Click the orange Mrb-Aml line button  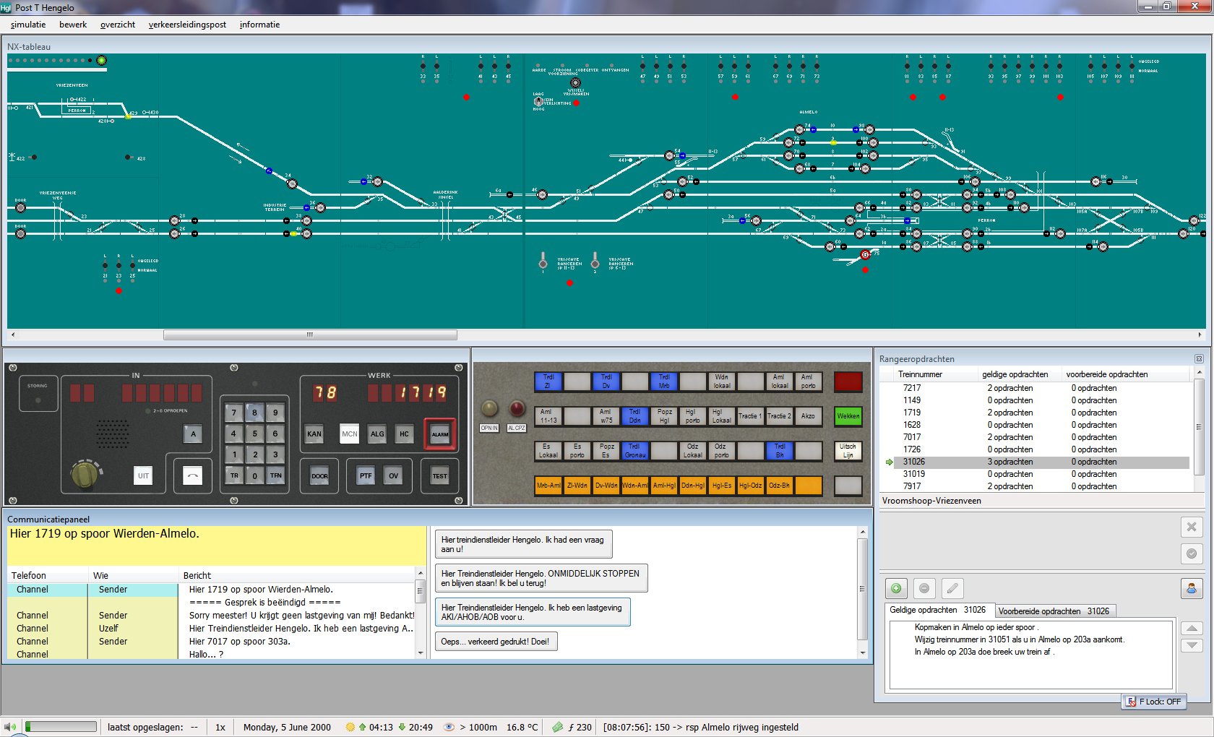click(x=548, y=486)
